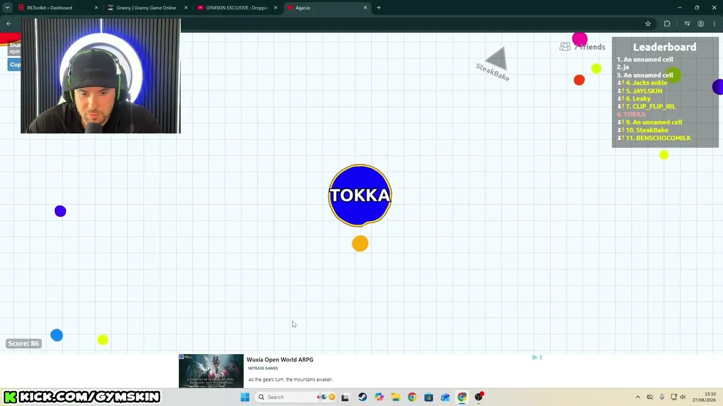
Task: Expand the tab search dropdown arrow
Action: (x=7, y=8)
